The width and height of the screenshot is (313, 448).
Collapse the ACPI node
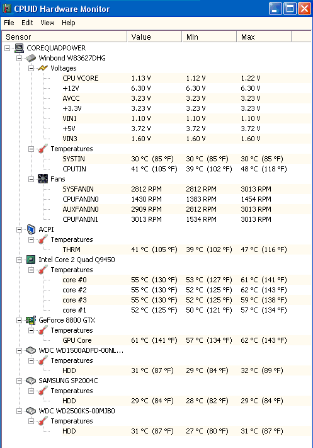(19, 229)
